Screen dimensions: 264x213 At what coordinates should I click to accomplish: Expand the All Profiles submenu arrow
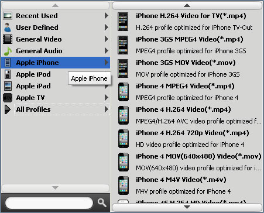point(107,109)
